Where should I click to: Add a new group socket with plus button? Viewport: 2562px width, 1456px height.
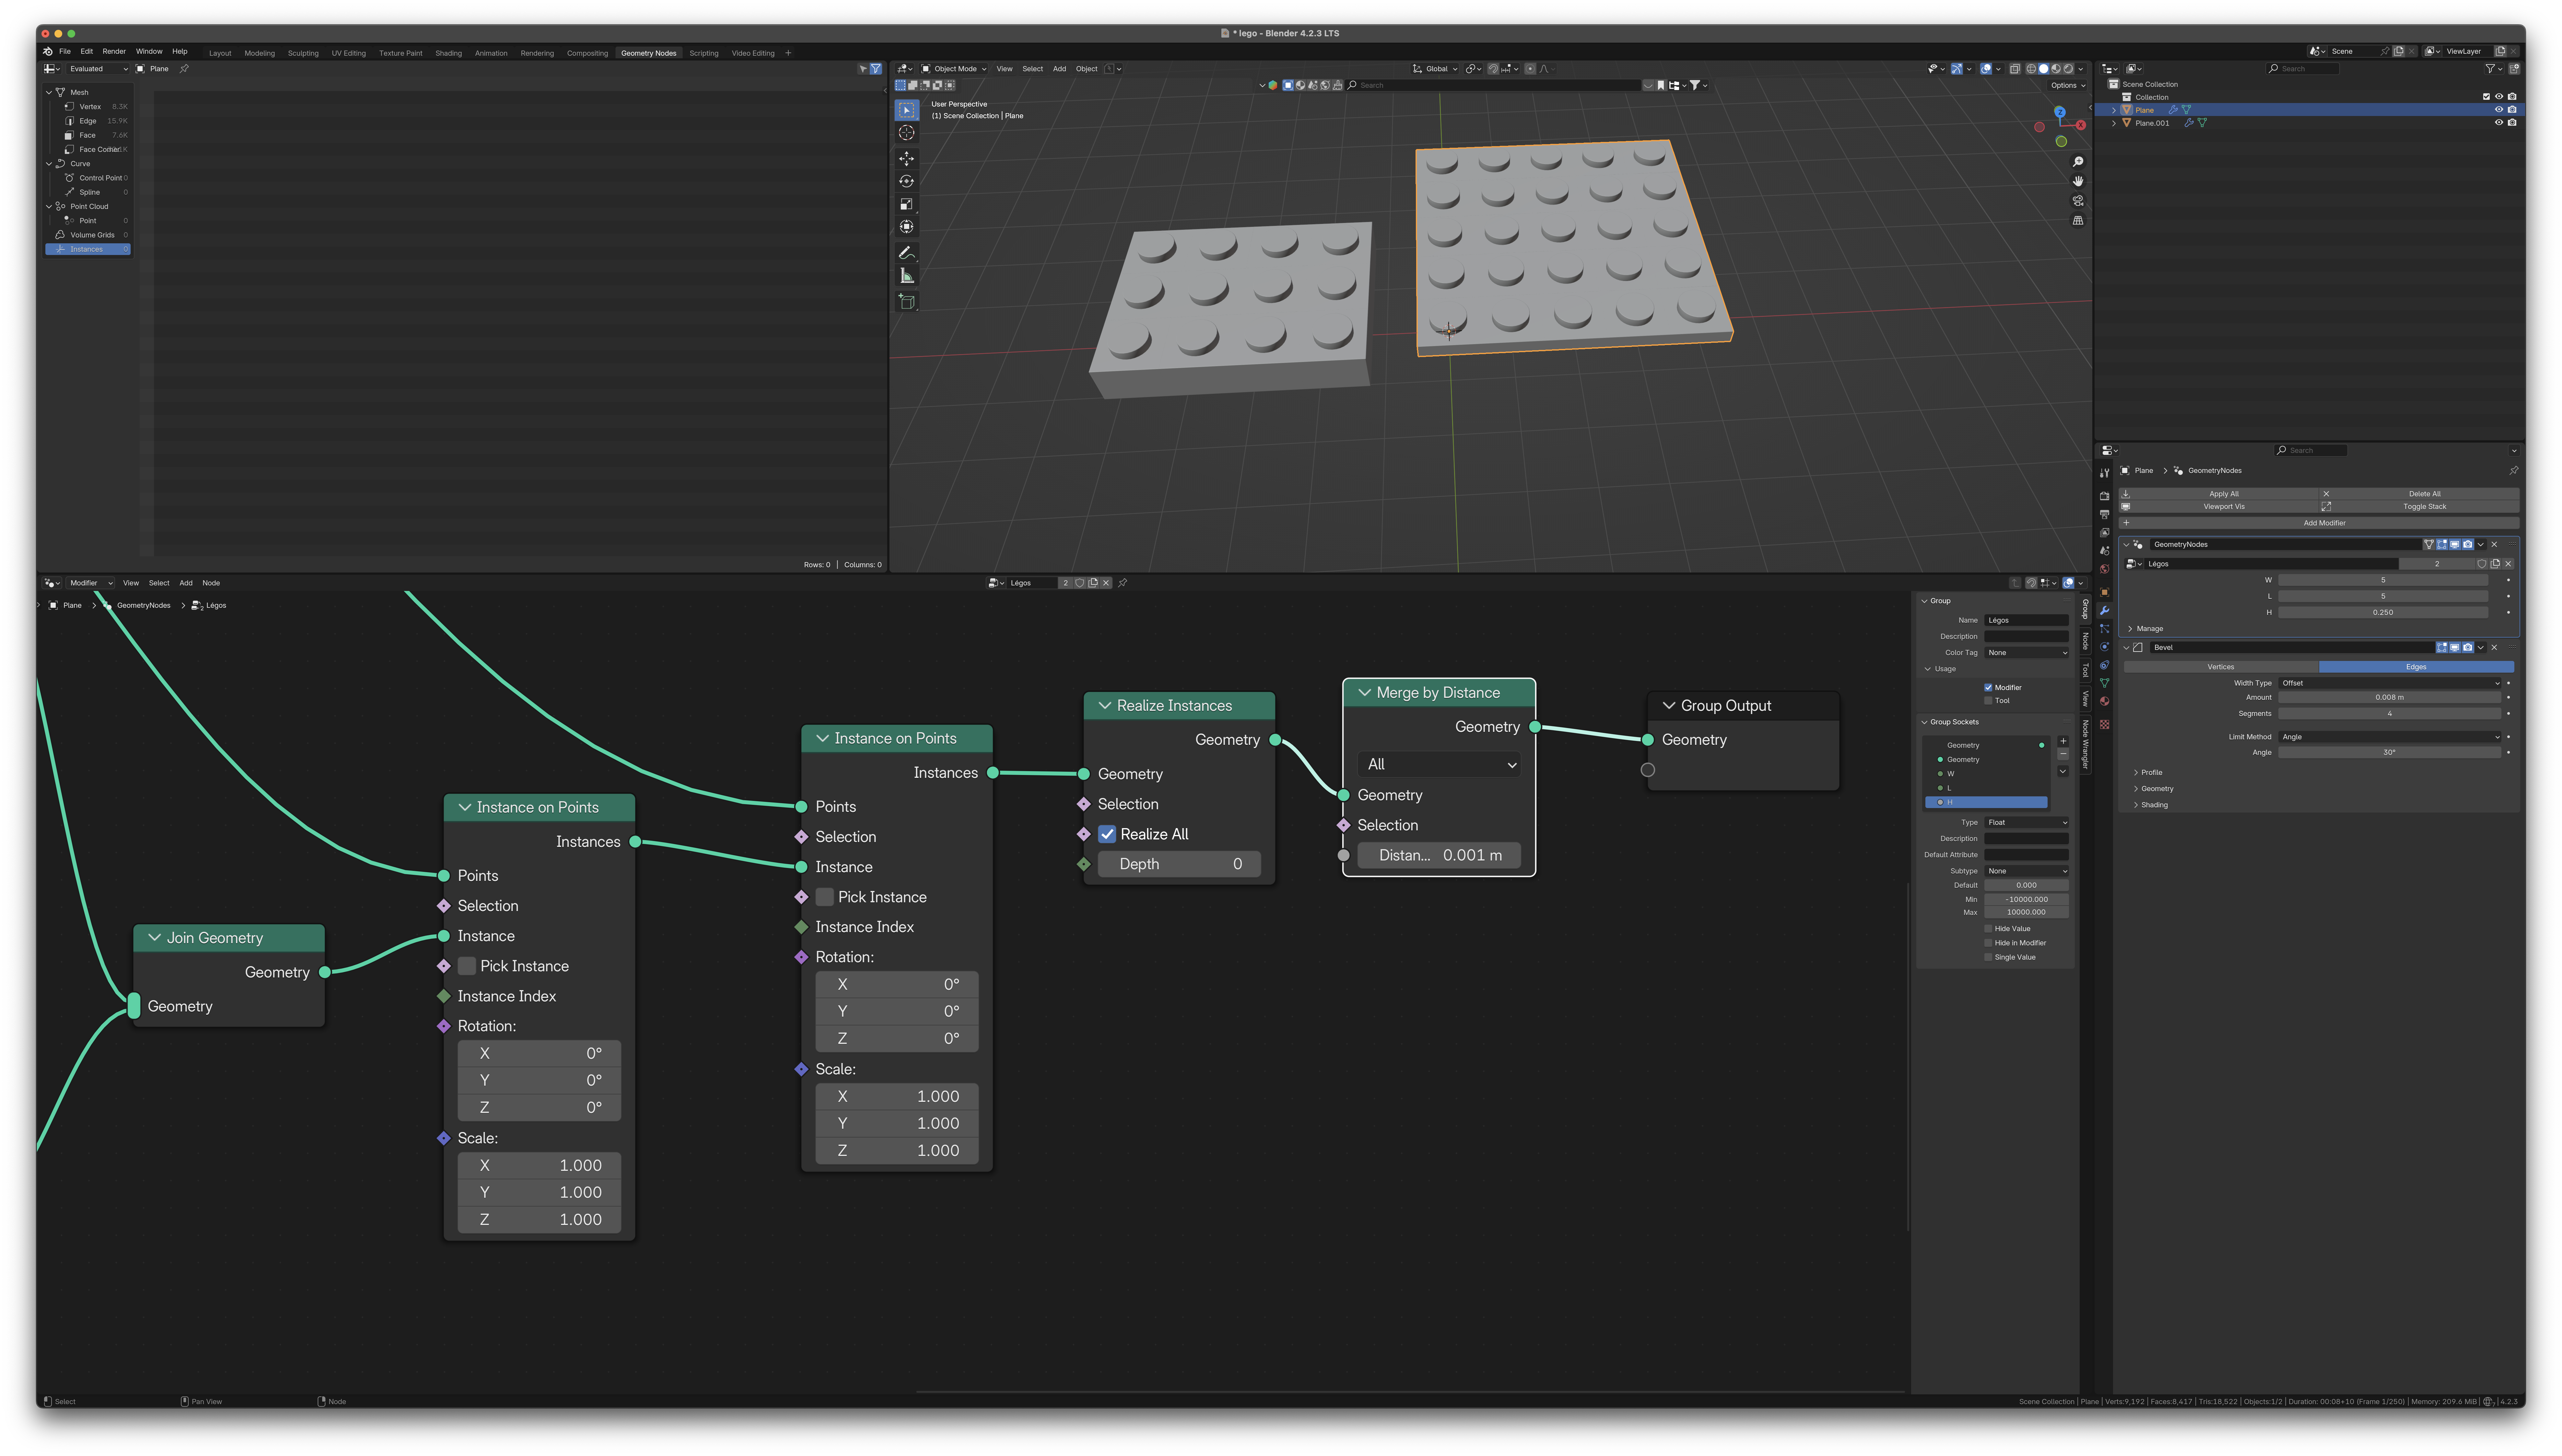coord(2063,741)
